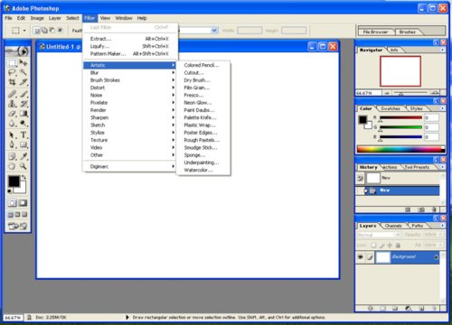Toggle lock all padlock icon in Layers
452x325 pixels.
398,246
